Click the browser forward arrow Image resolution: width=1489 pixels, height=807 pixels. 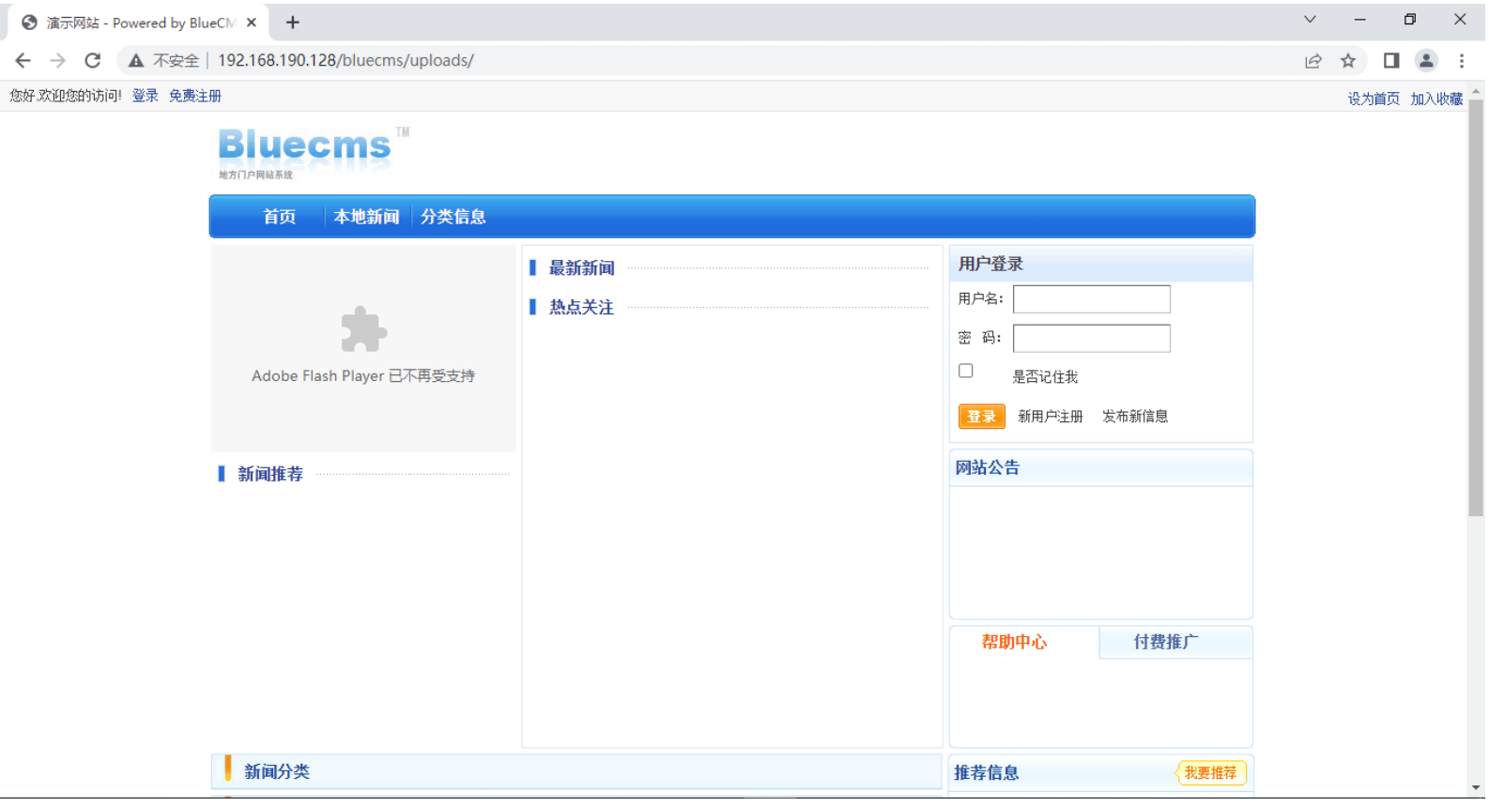click(x=58, y=61)
